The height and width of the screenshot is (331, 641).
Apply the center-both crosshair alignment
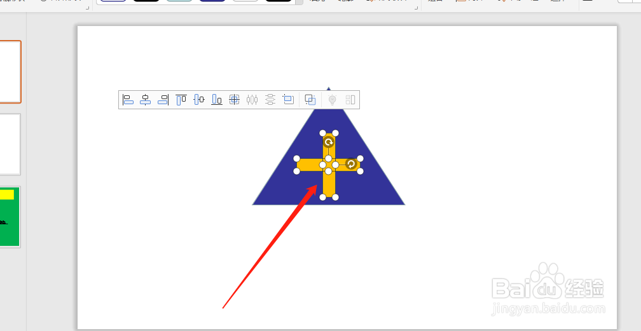234,100
